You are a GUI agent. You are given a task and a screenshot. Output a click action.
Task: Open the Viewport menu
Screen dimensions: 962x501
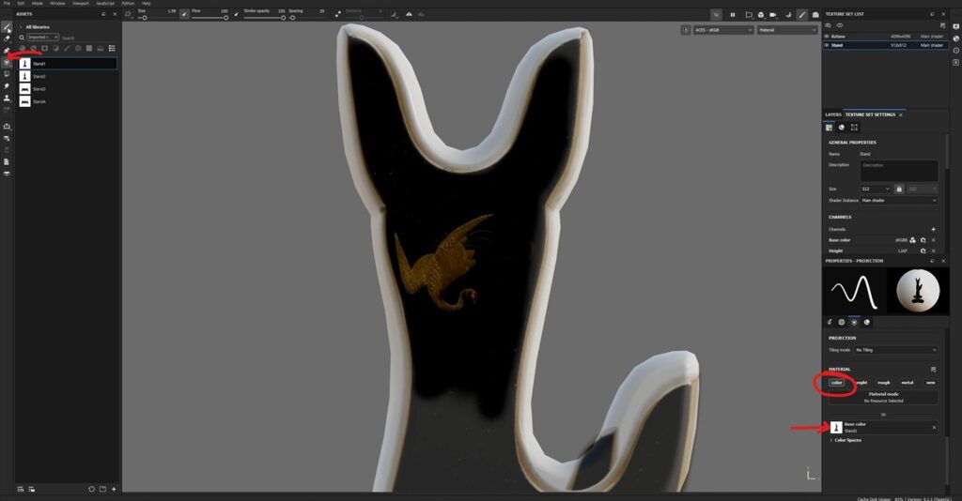coord(81,3)
